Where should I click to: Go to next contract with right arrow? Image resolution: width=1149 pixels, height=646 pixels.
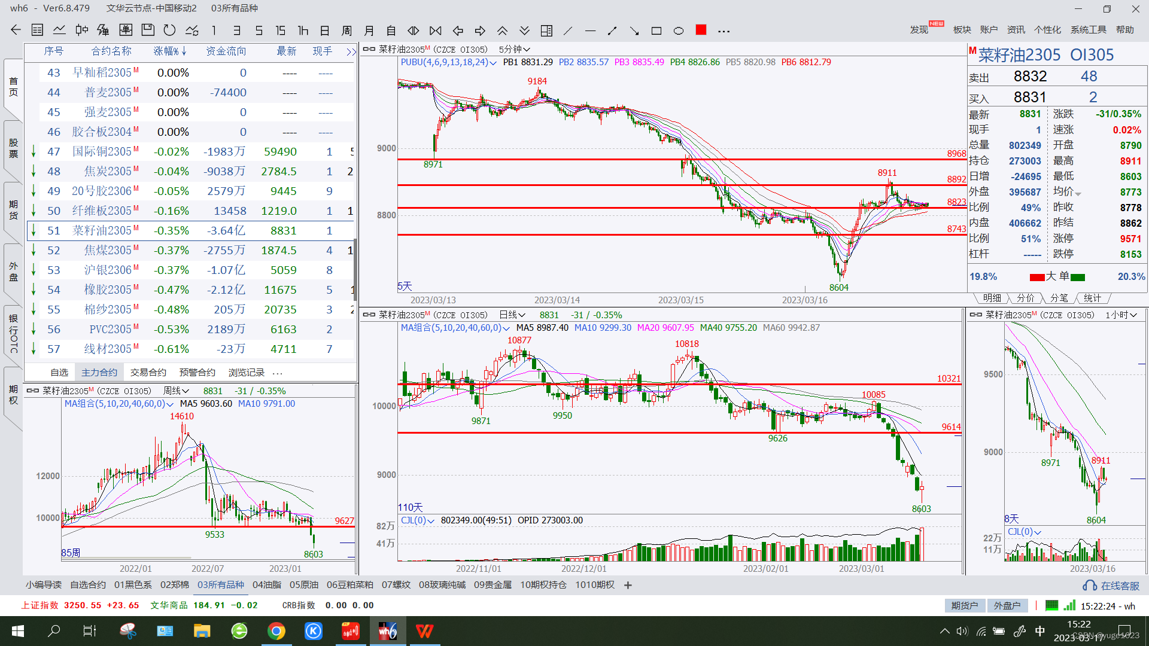coord(480,31)
